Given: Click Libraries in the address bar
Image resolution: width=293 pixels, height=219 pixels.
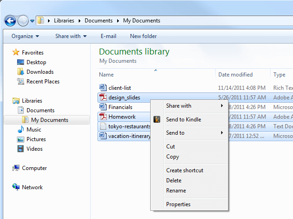Looking at the screenshot, I should pos(64,21).
